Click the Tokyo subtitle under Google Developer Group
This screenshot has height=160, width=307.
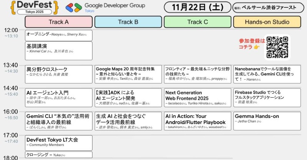click(89, 11)
